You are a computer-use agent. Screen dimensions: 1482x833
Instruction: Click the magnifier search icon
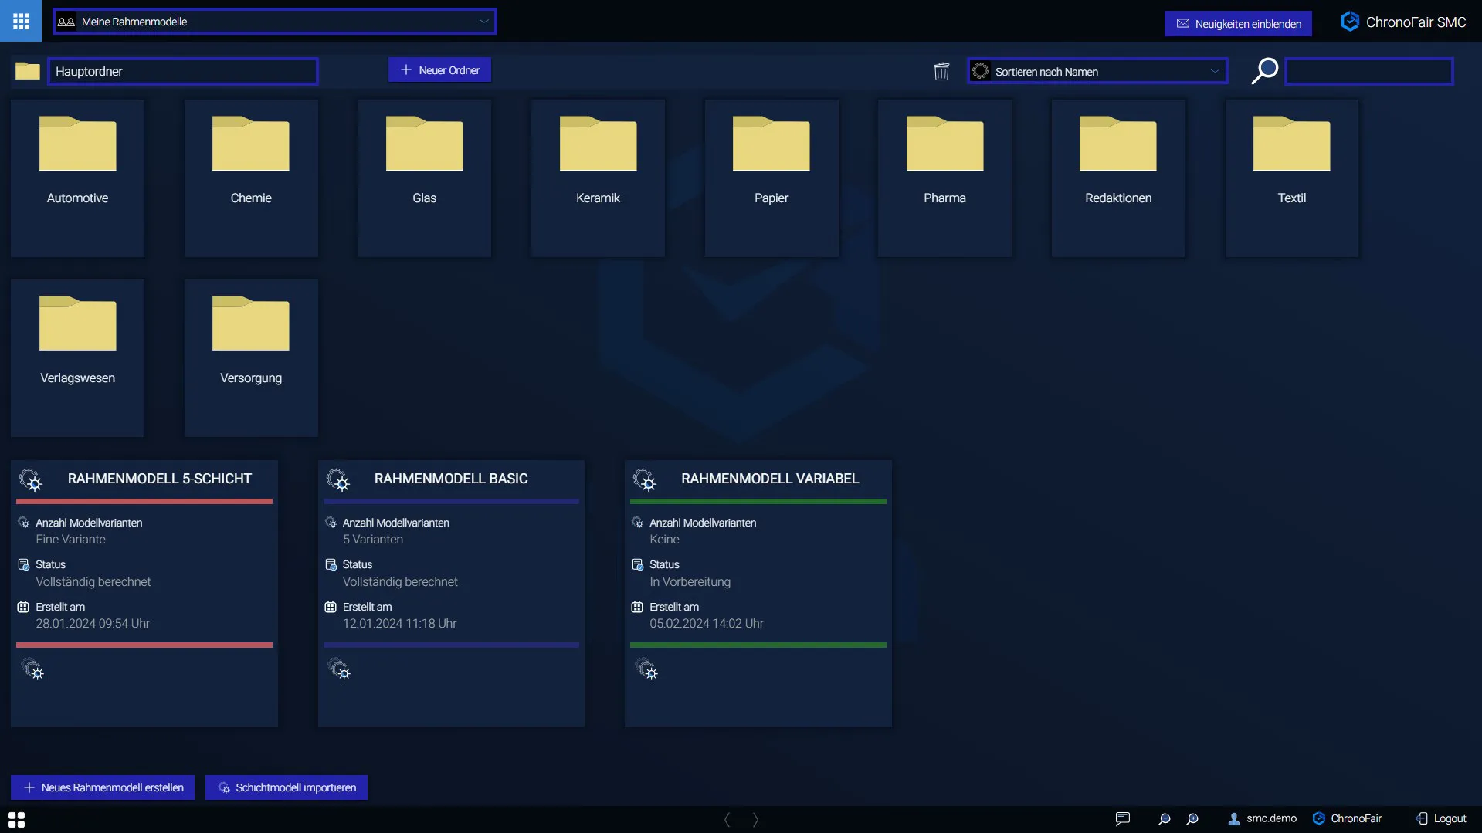[x=1264, y=71]
